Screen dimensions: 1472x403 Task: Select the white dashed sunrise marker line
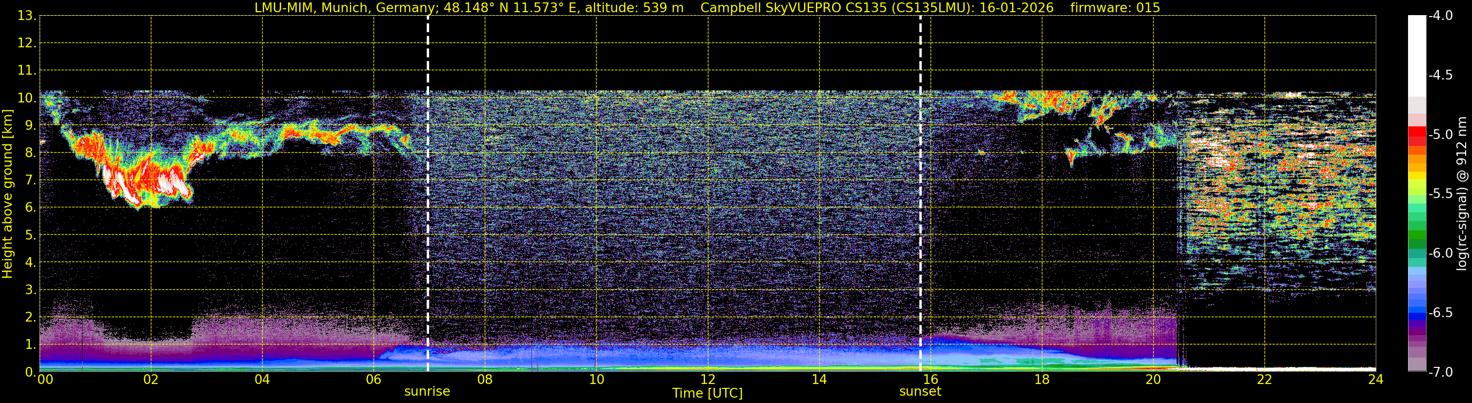[428, 194]
